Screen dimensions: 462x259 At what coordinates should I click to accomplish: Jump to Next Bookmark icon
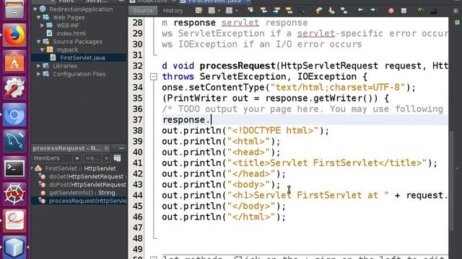[x=331, y=11]
